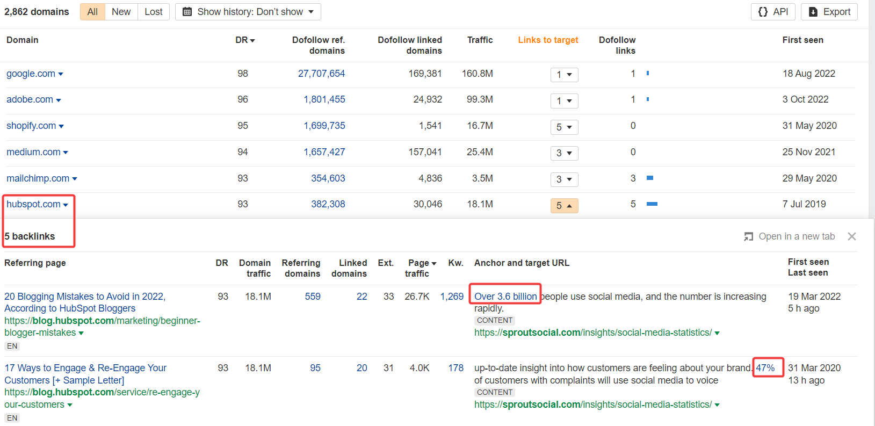
Task: Expand medium.com links to target dropdown
Action: pos(564,153)
